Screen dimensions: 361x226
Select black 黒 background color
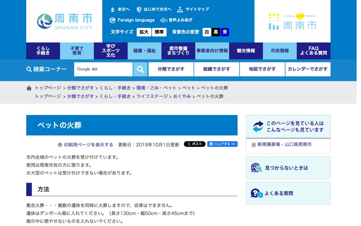216,32
